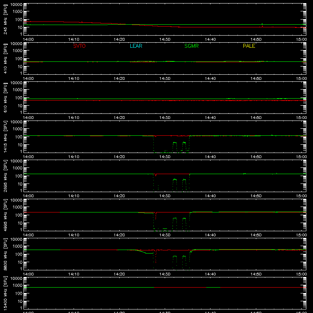Click the 10 tick on the 15400 MHz axis

pyautogui.click(x=20, y=301)
